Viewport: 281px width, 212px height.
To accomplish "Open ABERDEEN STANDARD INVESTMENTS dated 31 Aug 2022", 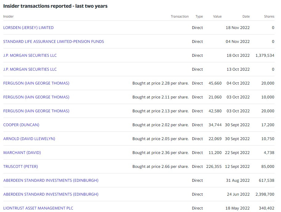I will (51, 181).
